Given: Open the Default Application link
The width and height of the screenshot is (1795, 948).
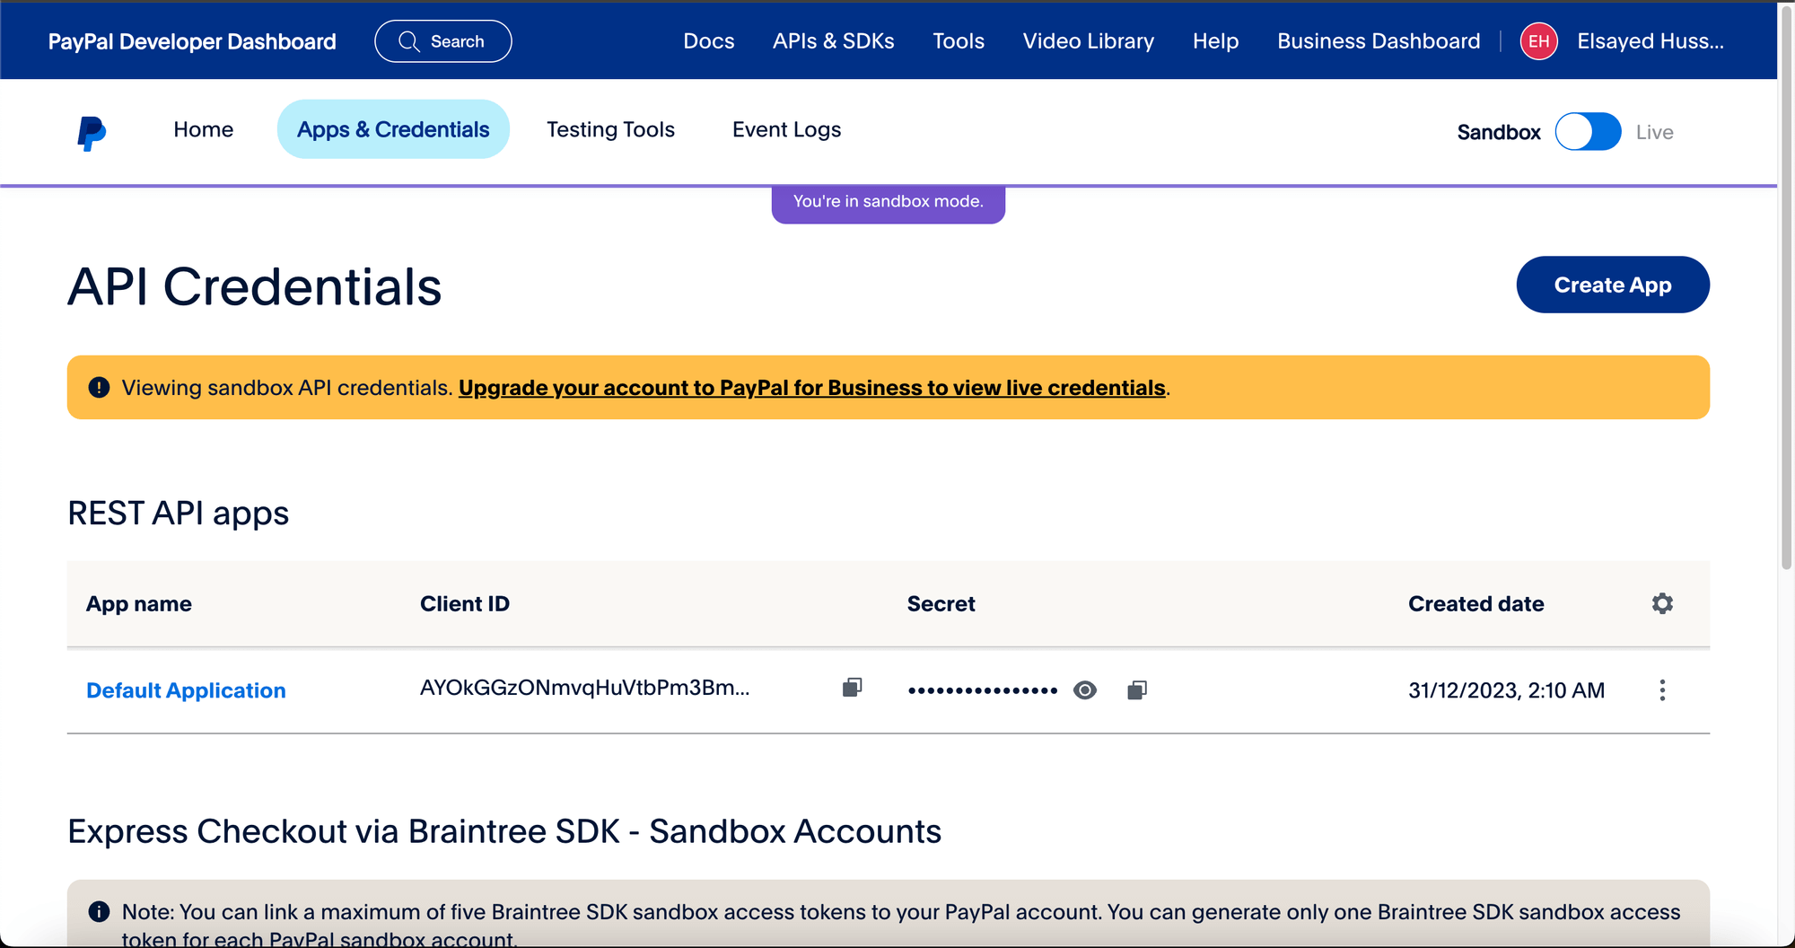Looking at the screenshot, I should [x=186, y=690].
